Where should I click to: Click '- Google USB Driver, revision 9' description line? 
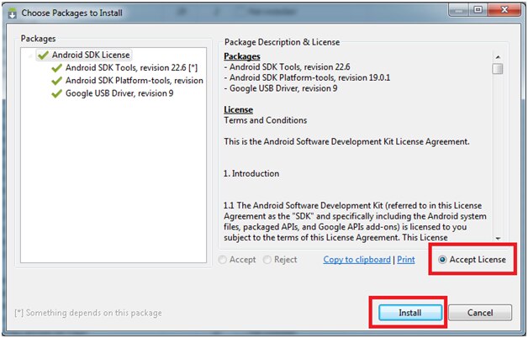(281, 88)
